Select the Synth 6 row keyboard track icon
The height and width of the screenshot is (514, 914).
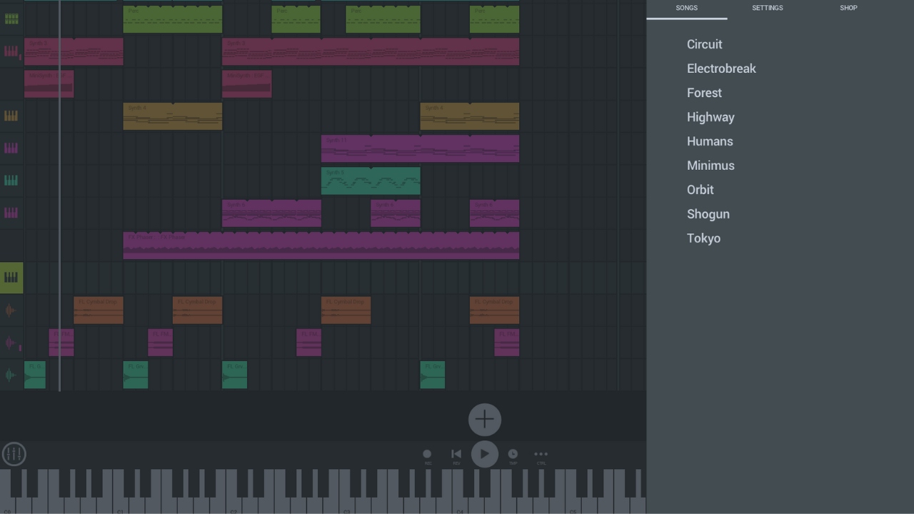pyautogui.click(x=11, y=213)
